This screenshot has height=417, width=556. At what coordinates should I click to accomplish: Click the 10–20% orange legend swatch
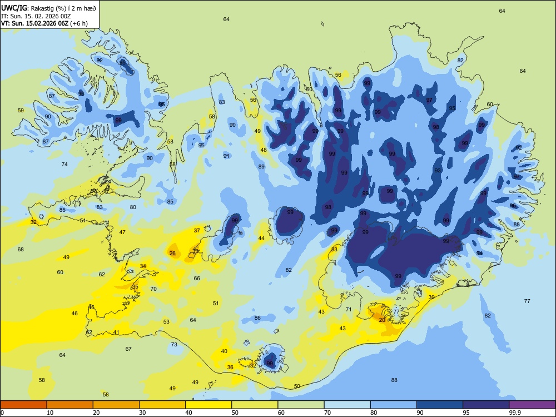click(x=70, y=405)
